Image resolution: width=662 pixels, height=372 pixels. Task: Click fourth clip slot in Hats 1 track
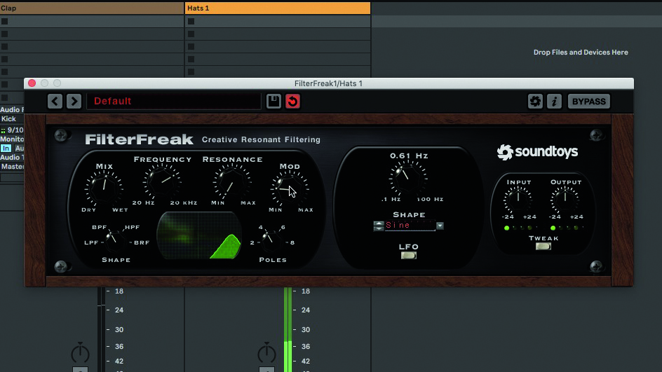pos(278,59)
